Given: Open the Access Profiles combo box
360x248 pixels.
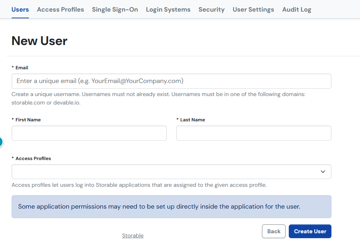Looking at the screenshot, I should click(x=166, y=172).
